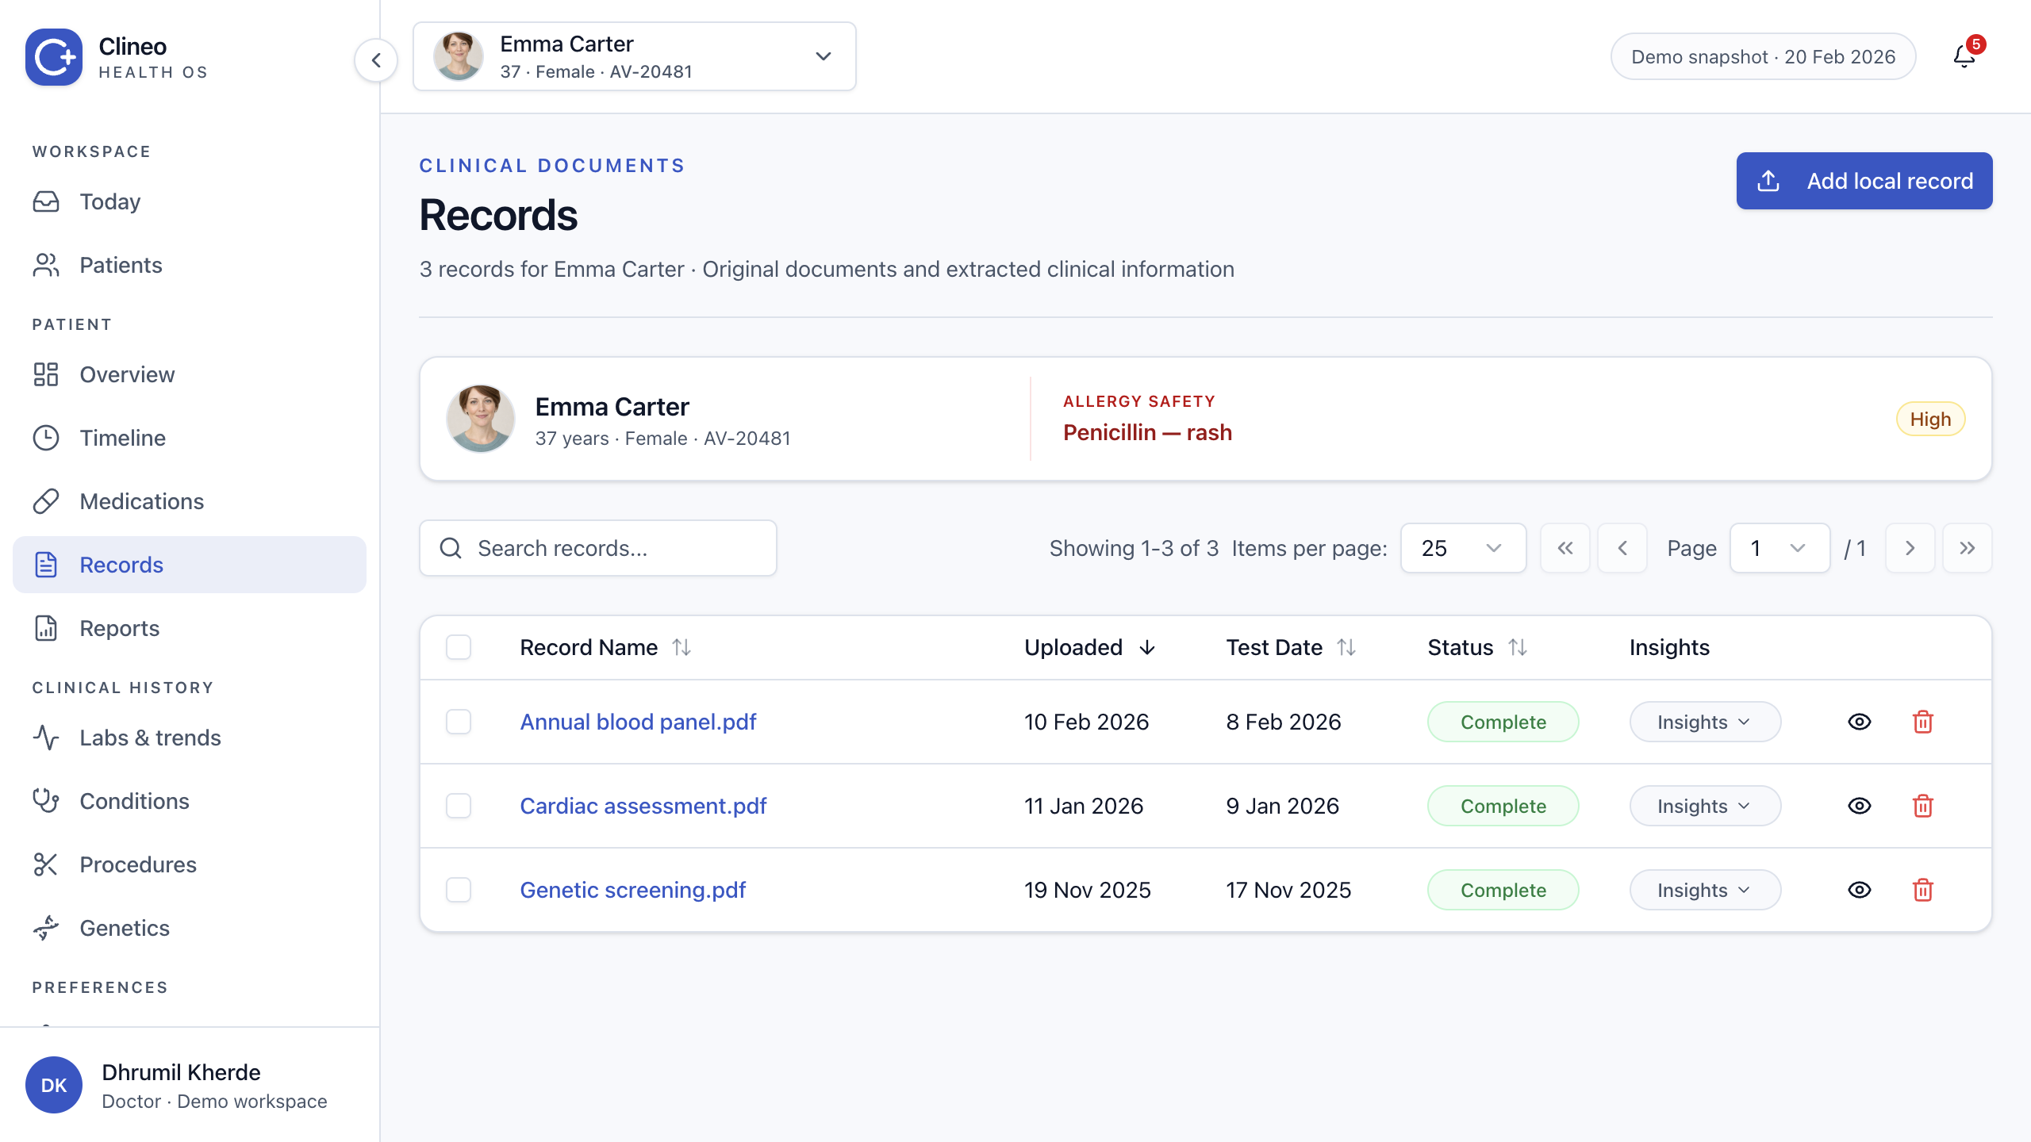2031x1142 pixels.
Task: Click the High allergy severity badge
Action: click(x=1930, y=419)
